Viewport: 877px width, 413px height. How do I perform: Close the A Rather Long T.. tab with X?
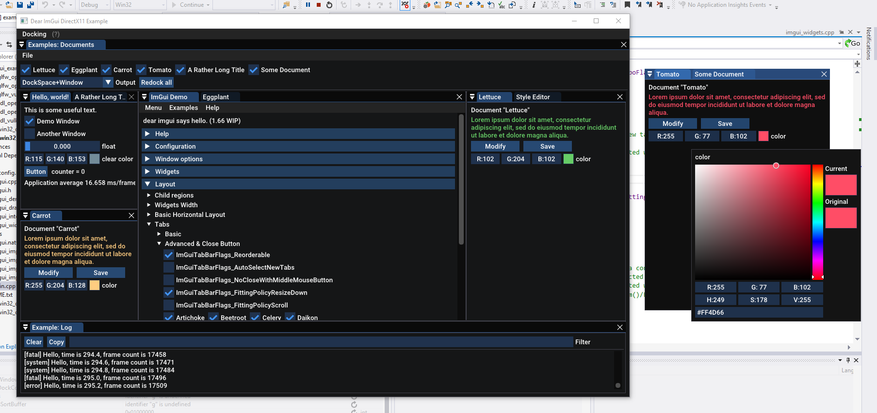(x=131, y=97)
